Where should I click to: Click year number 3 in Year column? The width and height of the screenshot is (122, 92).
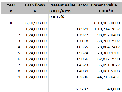[x=11, y=41]
